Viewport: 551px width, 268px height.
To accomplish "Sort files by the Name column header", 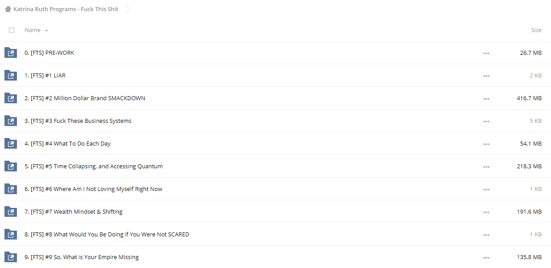I will [33, 30].
